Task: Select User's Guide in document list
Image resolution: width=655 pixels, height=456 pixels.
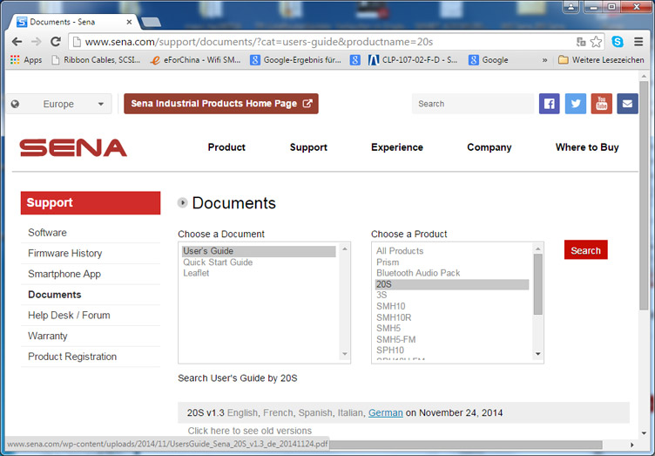Action: point(259,251)
